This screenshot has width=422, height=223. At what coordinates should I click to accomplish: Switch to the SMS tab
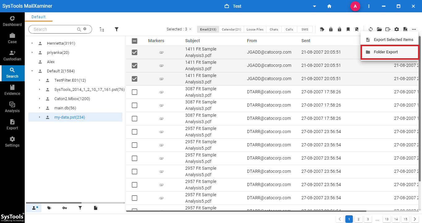305,29
